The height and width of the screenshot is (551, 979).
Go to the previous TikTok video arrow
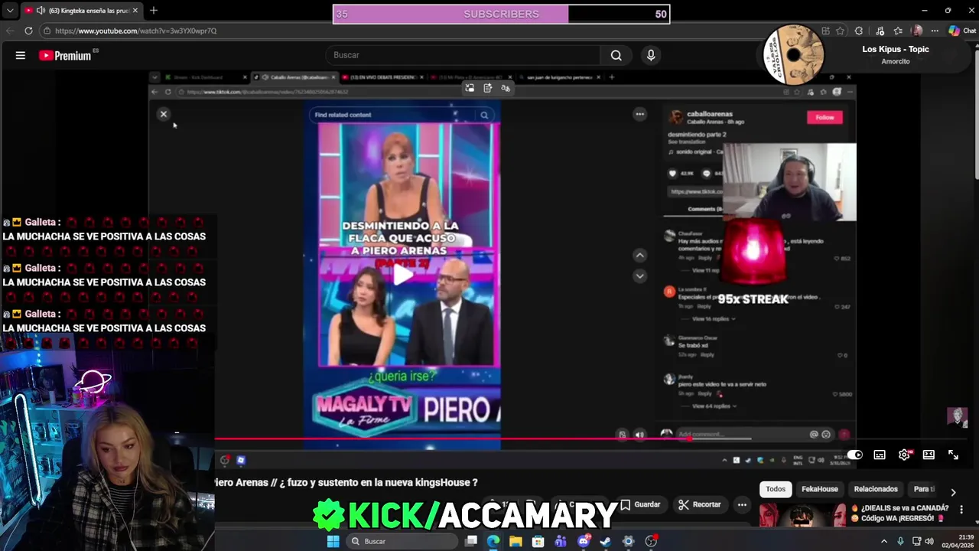point(640,256)
